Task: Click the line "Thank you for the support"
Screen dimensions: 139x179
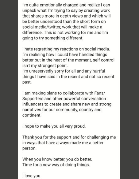Action: coord(69,137)
